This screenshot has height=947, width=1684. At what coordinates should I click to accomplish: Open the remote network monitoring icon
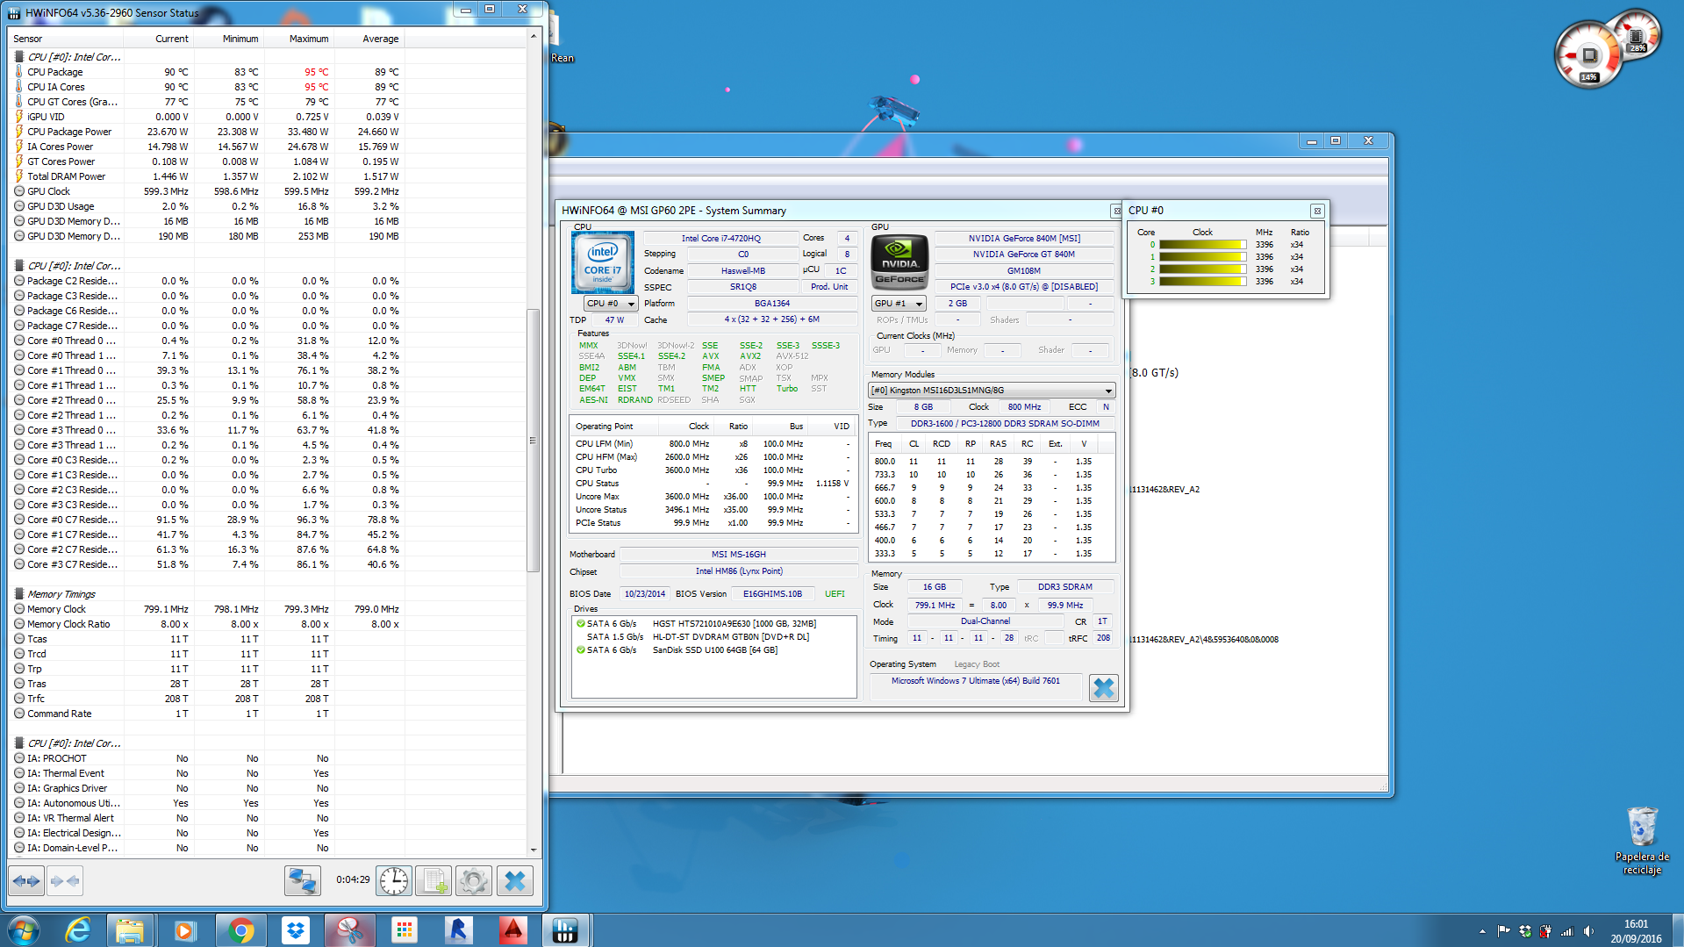(303, 880)
